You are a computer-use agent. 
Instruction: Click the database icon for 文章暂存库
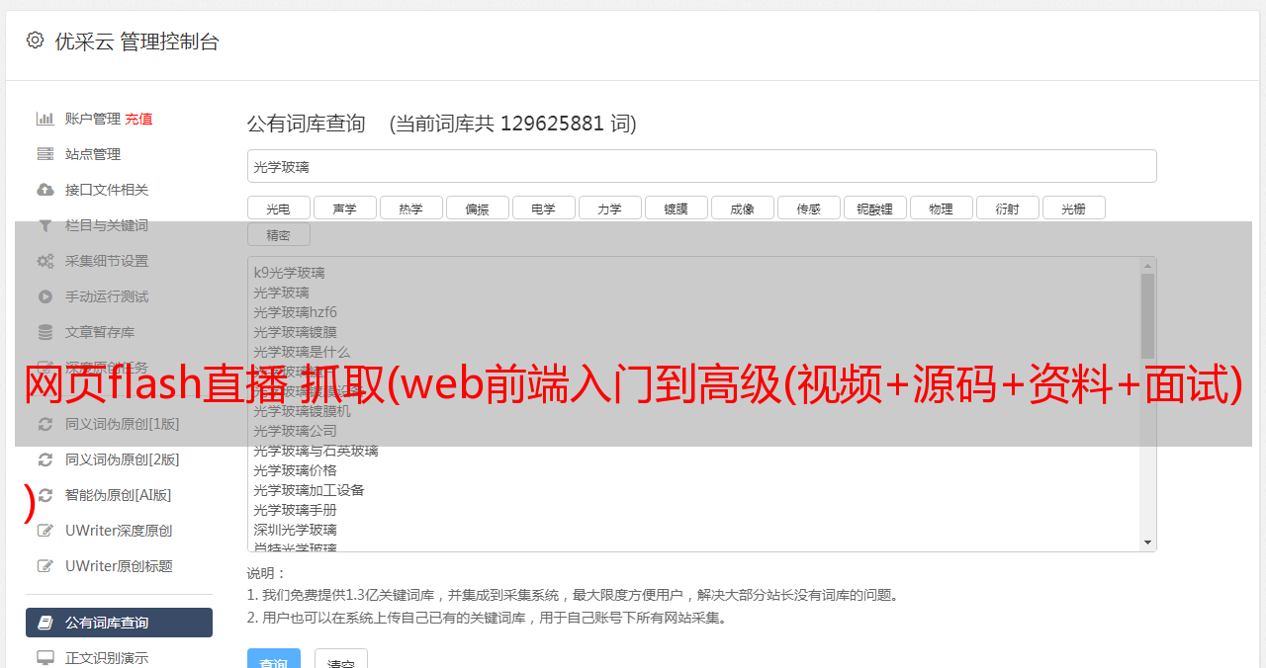point(45,332)
